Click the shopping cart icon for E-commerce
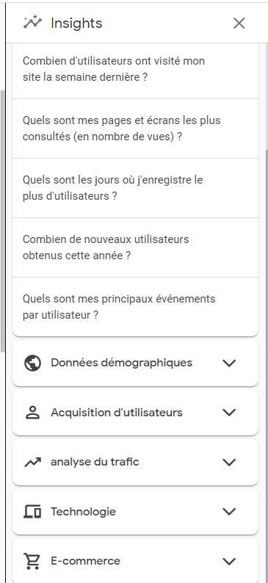268x583 pixels. (33, 561)
